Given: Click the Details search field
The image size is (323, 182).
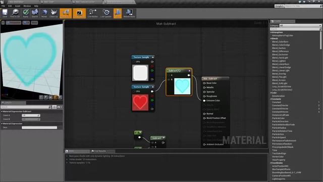Looking at the screenshot, I should [25, 107].
